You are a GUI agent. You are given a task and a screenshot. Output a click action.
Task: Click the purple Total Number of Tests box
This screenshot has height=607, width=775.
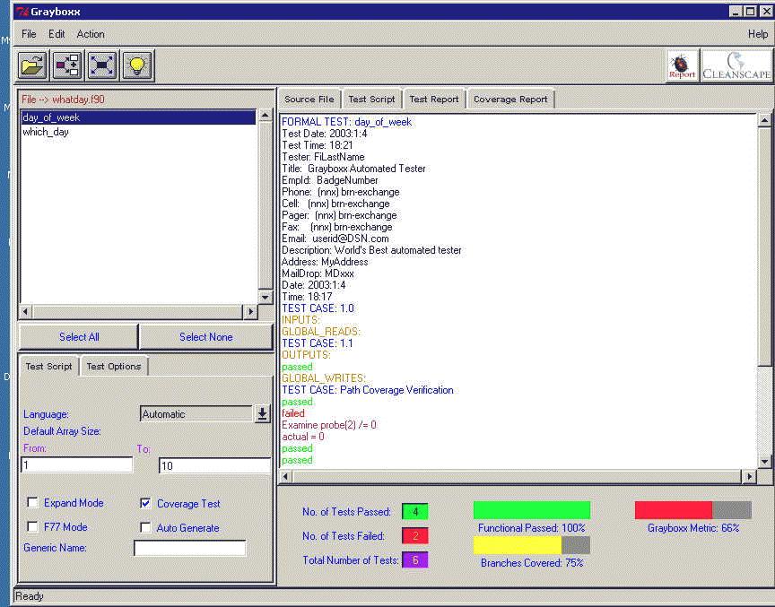[415, 560]
